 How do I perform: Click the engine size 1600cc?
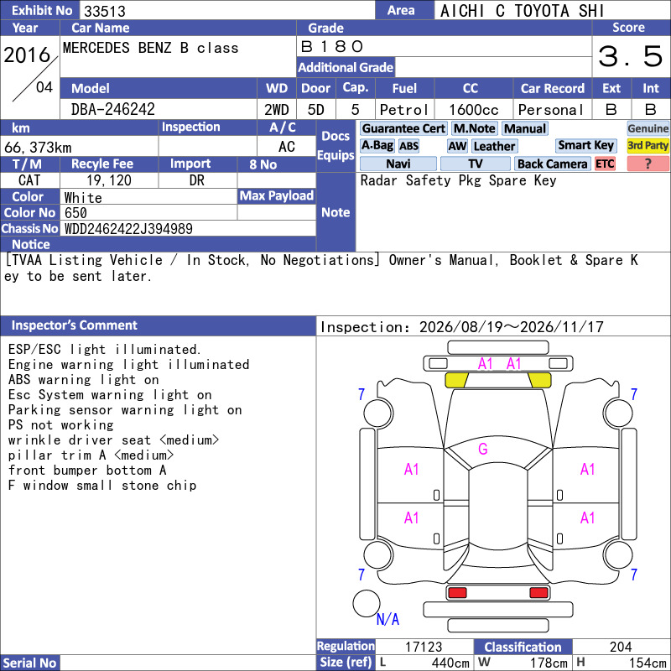click(474, 110)
